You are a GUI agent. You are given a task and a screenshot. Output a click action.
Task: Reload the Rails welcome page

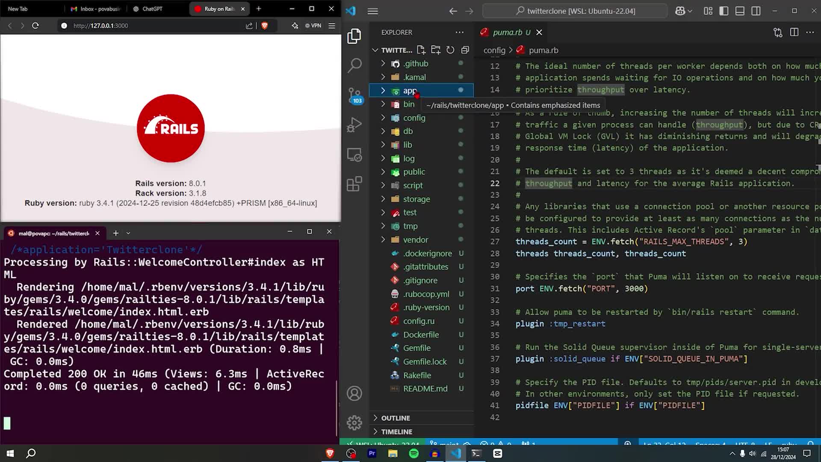(x=35, y=25)
